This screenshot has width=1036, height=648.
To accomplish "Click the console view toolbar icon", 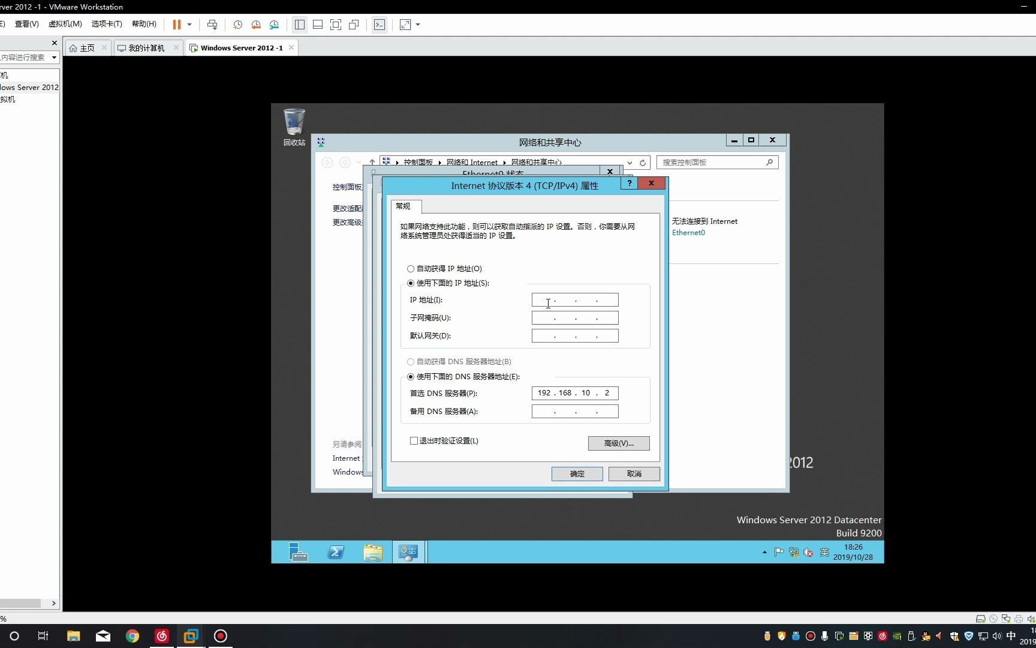I will tap(380, 25).
